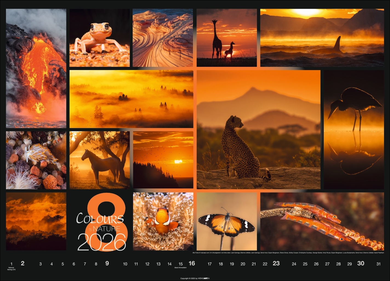
Task: Select the orange gecko photo
Action: coord(99,38)
